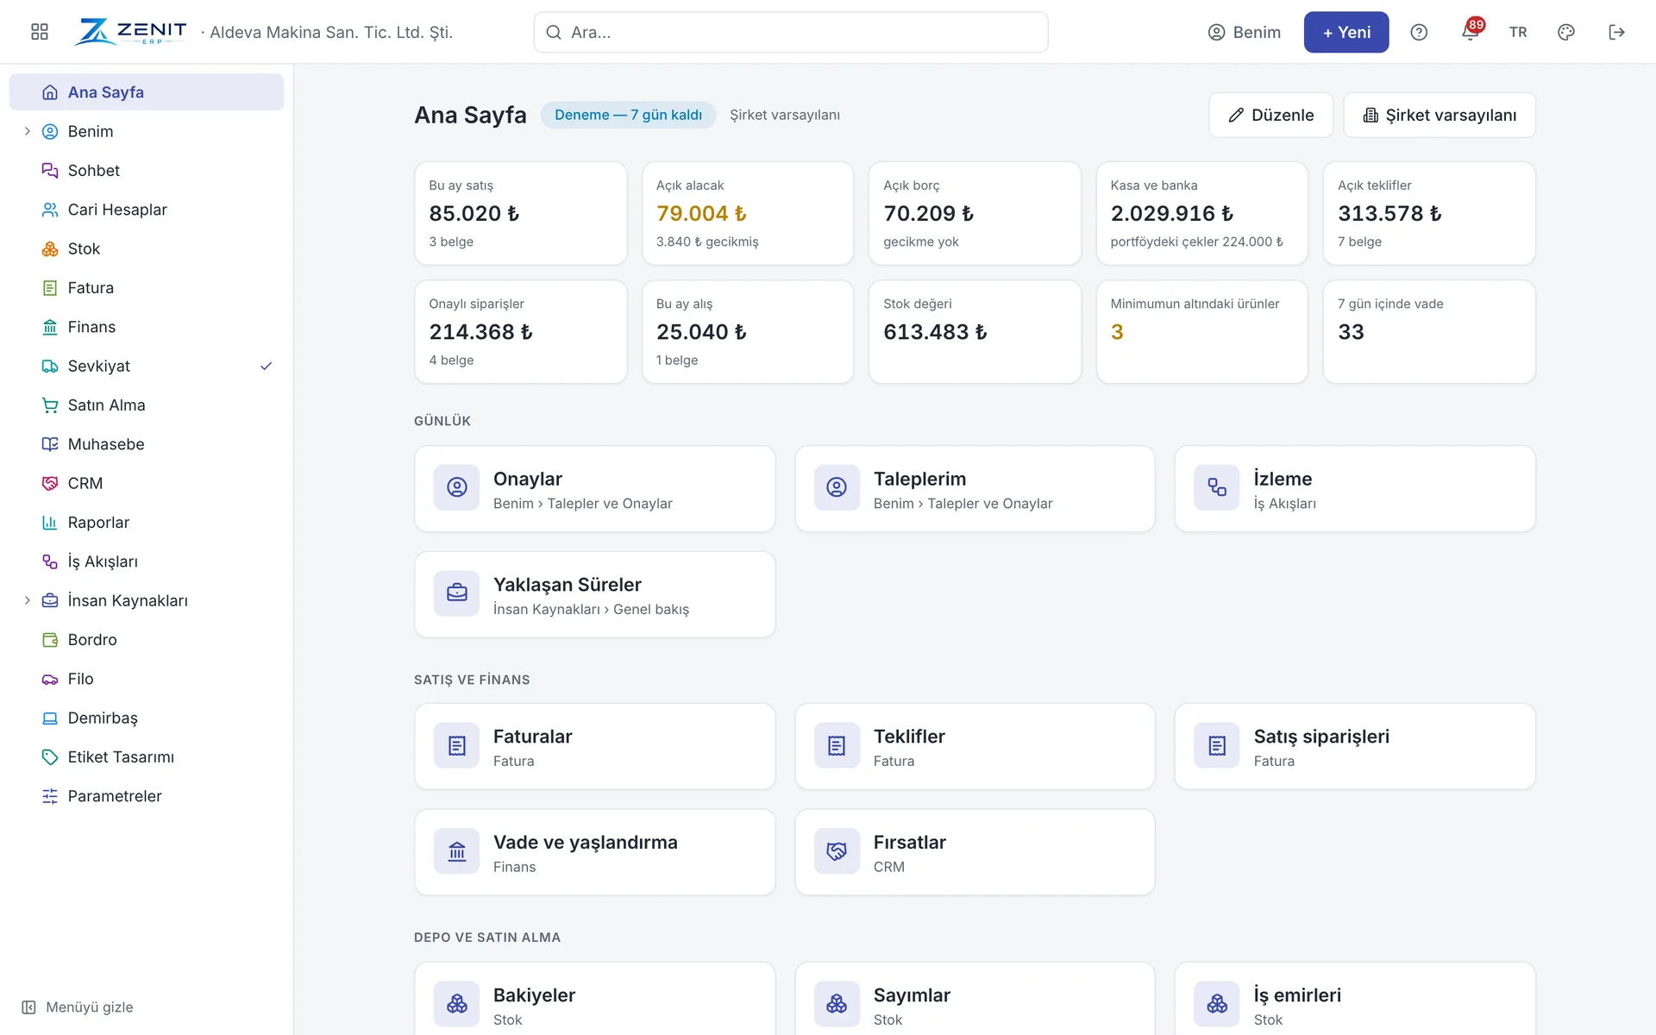Open the Minimumun altındaki ürünler card
The width and height of the screenshot is (1656, 1035).
point(1201,331)
